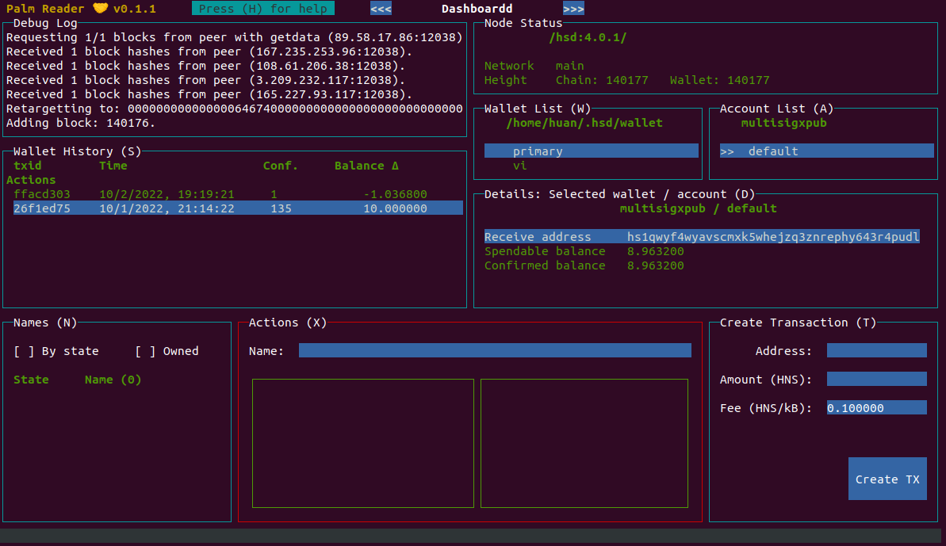The width and height of the screenshot is (946, 546).
Task: Click the Wallet History (S) panel title
Action: pos(77,151)
